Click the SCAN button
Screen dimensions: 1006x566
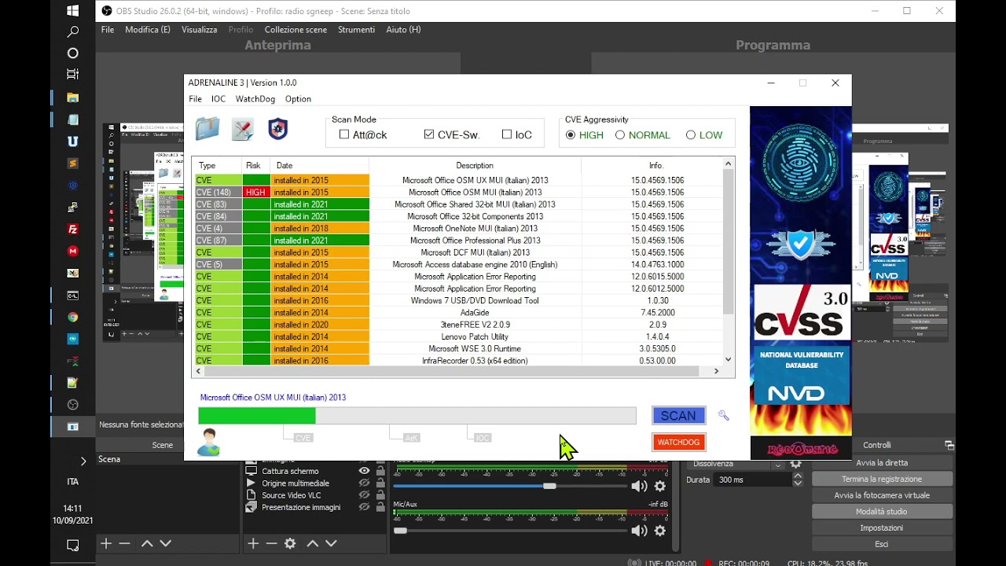coord(678,416)
